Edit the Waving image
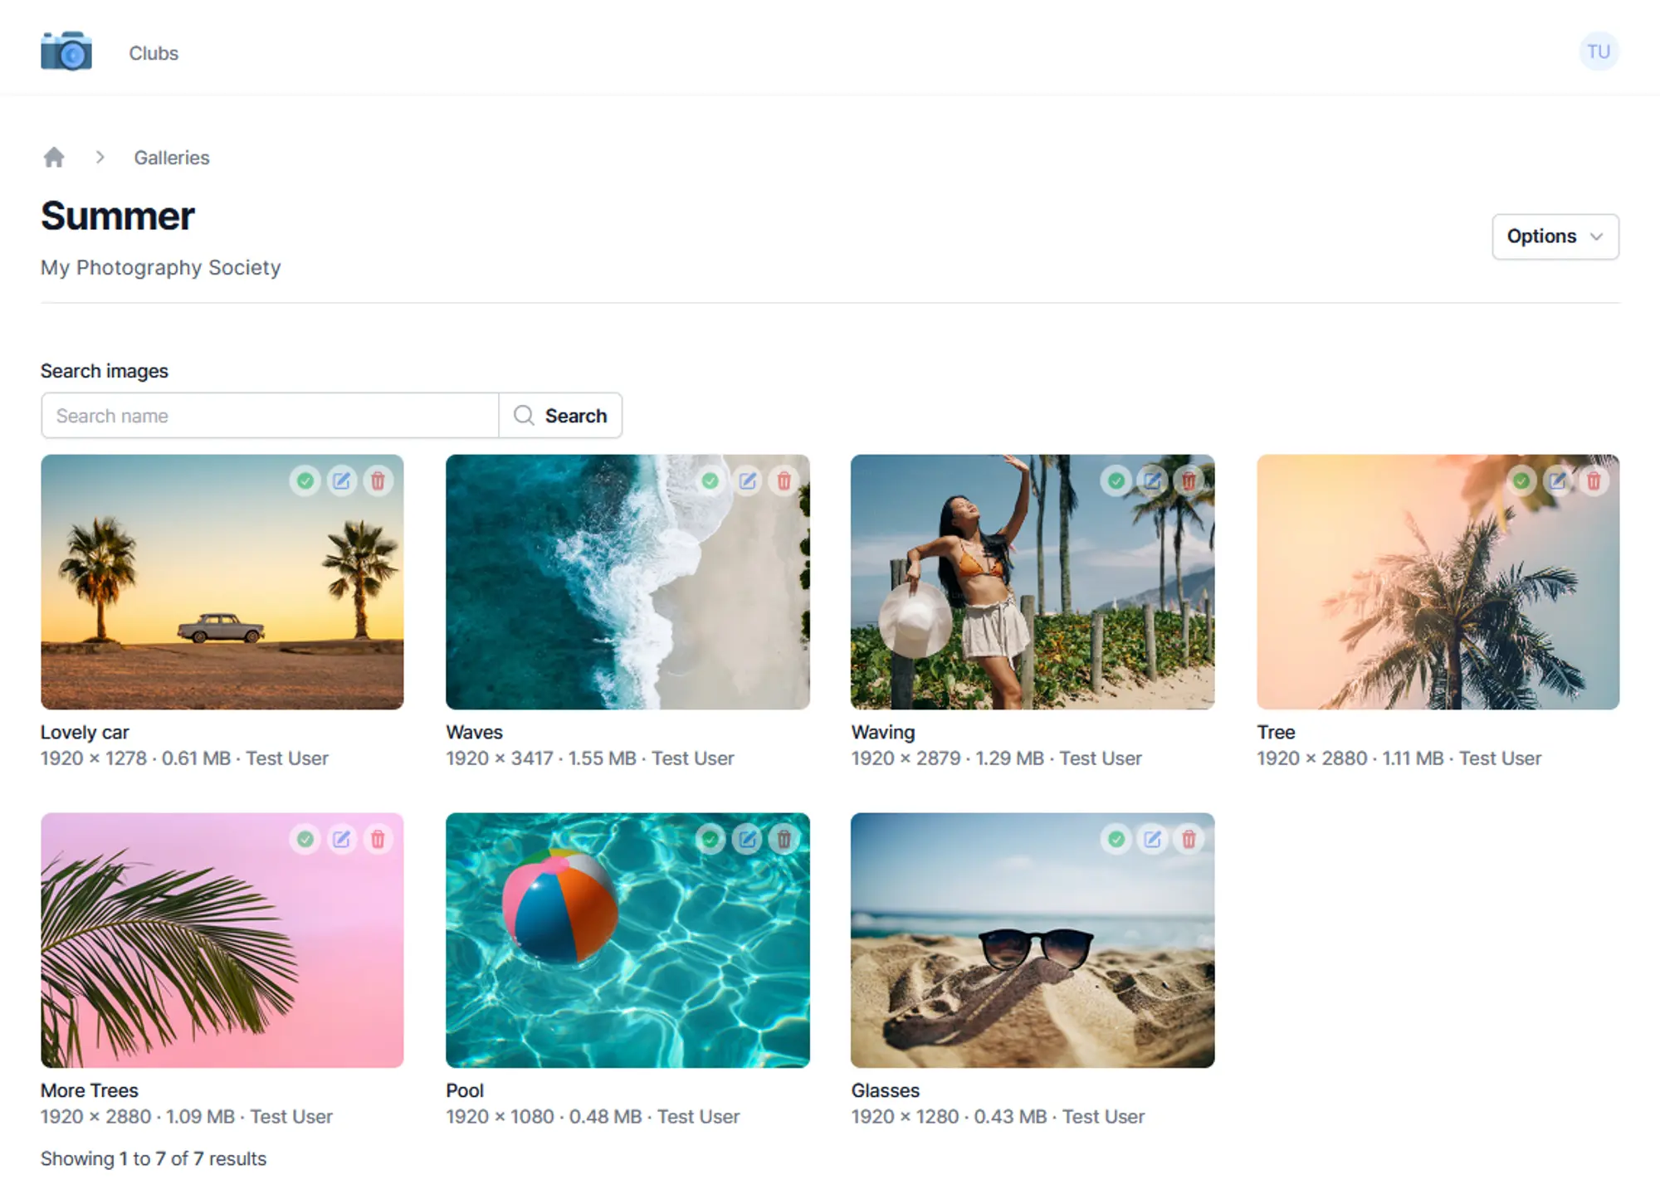 (1152, 480)
